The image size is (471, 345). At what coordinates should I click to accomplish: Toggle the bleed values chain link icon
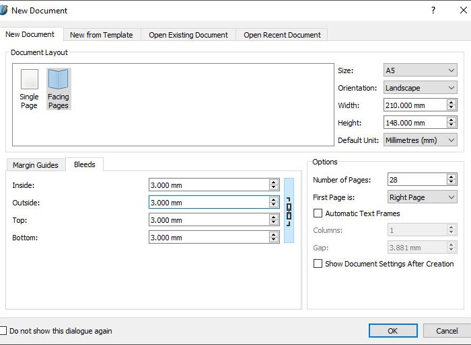(289, 211)
